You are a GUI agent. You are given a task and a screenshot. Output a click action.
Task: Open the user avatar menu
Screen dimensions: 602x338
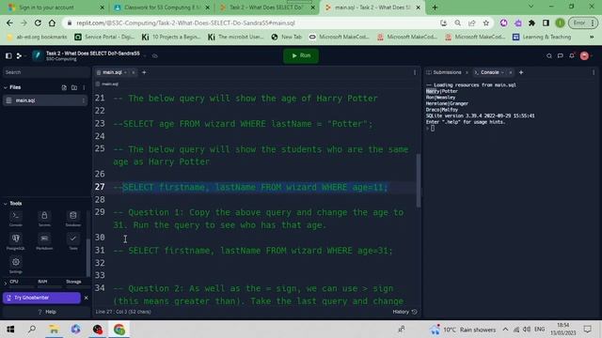point(584,56)
